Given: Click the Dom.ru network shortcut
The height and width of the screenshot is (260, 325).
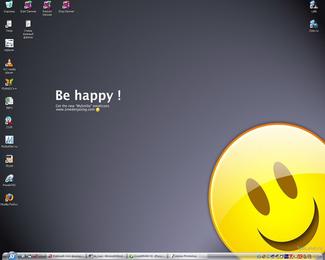Looking at the screenshot, I should click(x=314, y=24).
